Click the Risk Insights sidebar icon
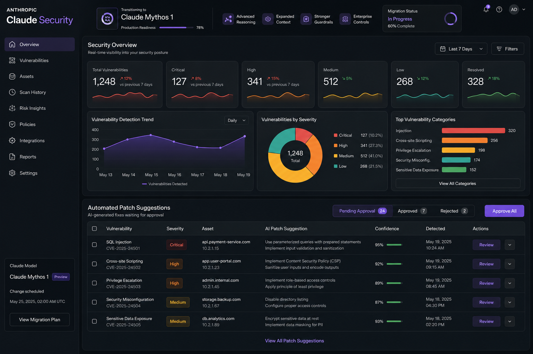 12,108
